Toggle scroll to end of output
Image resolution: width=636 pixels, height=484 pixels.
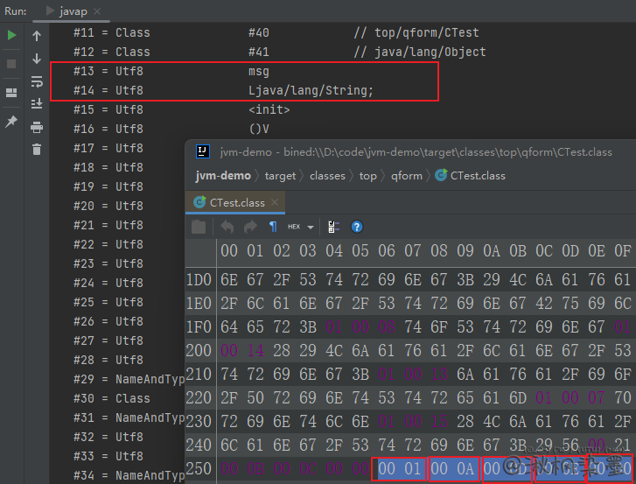point(37,104)
